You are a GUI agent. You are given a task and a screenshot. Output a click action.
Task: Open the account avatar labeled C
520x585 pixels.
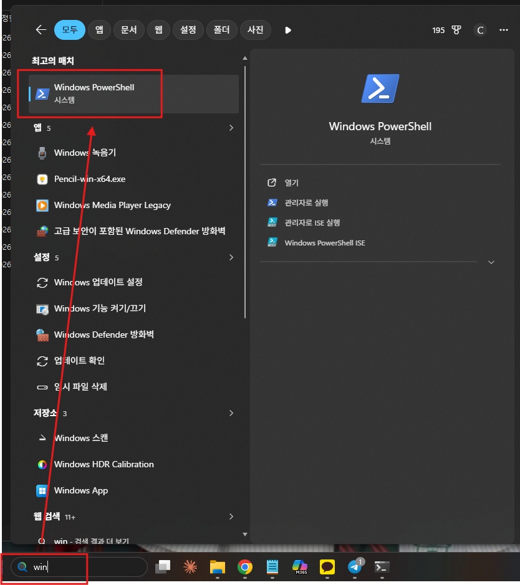481,31
